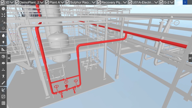192x108 pixels.
Task: Open the hierarchy nodes tool
Action: (3, 22)
